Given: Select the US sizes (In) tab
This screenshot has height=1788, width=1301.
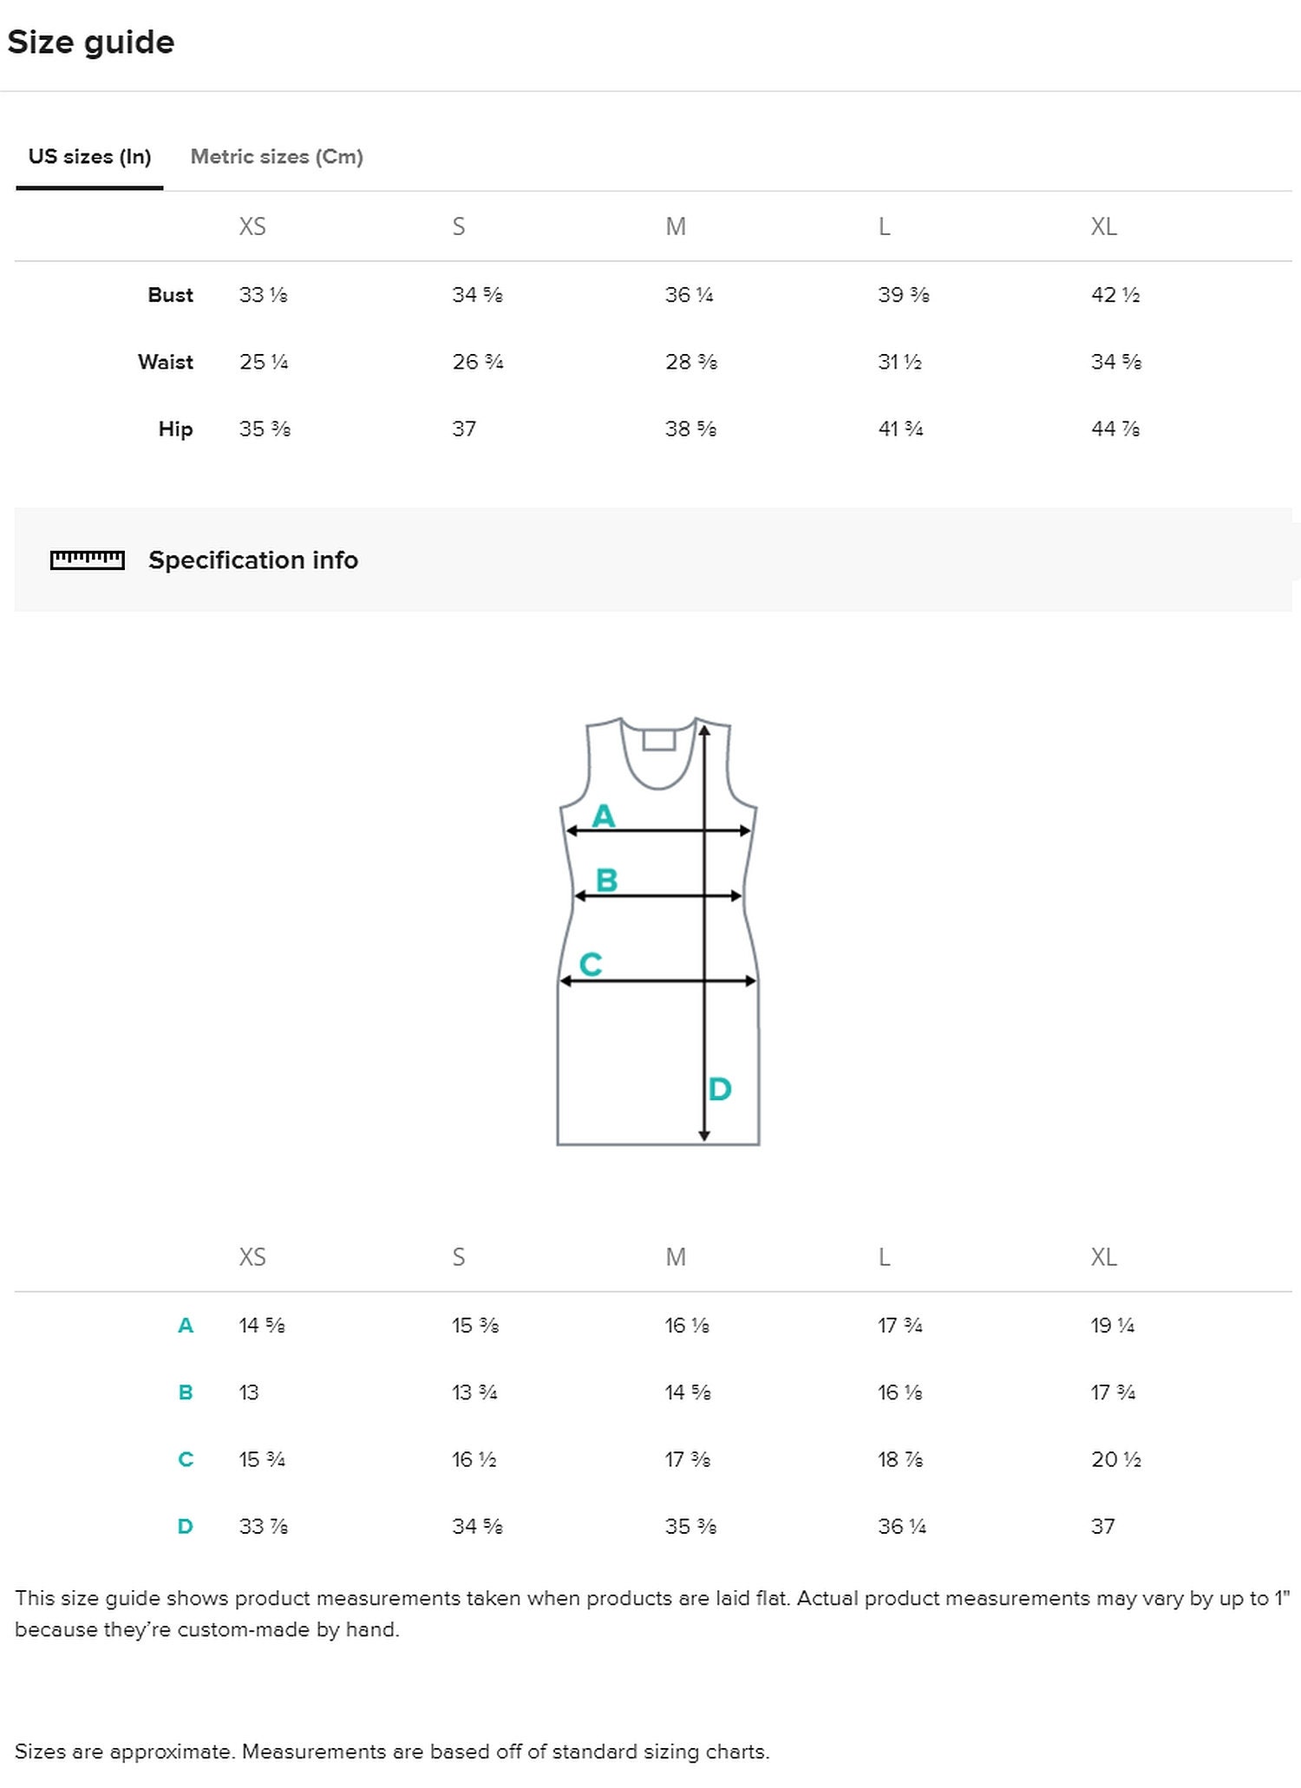Looking at the screenshot, I should click(x=89, y=157).
